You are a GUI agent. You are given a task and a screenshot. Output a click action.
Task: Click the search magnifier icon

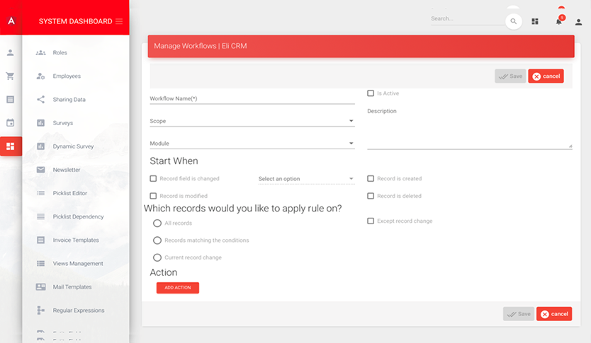[512, 22]
